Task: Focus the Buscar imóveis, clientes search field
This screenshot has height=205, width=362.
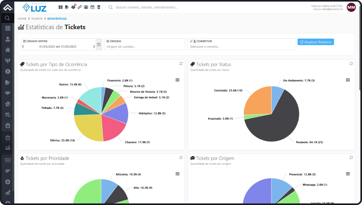Action: pos(147,7)
